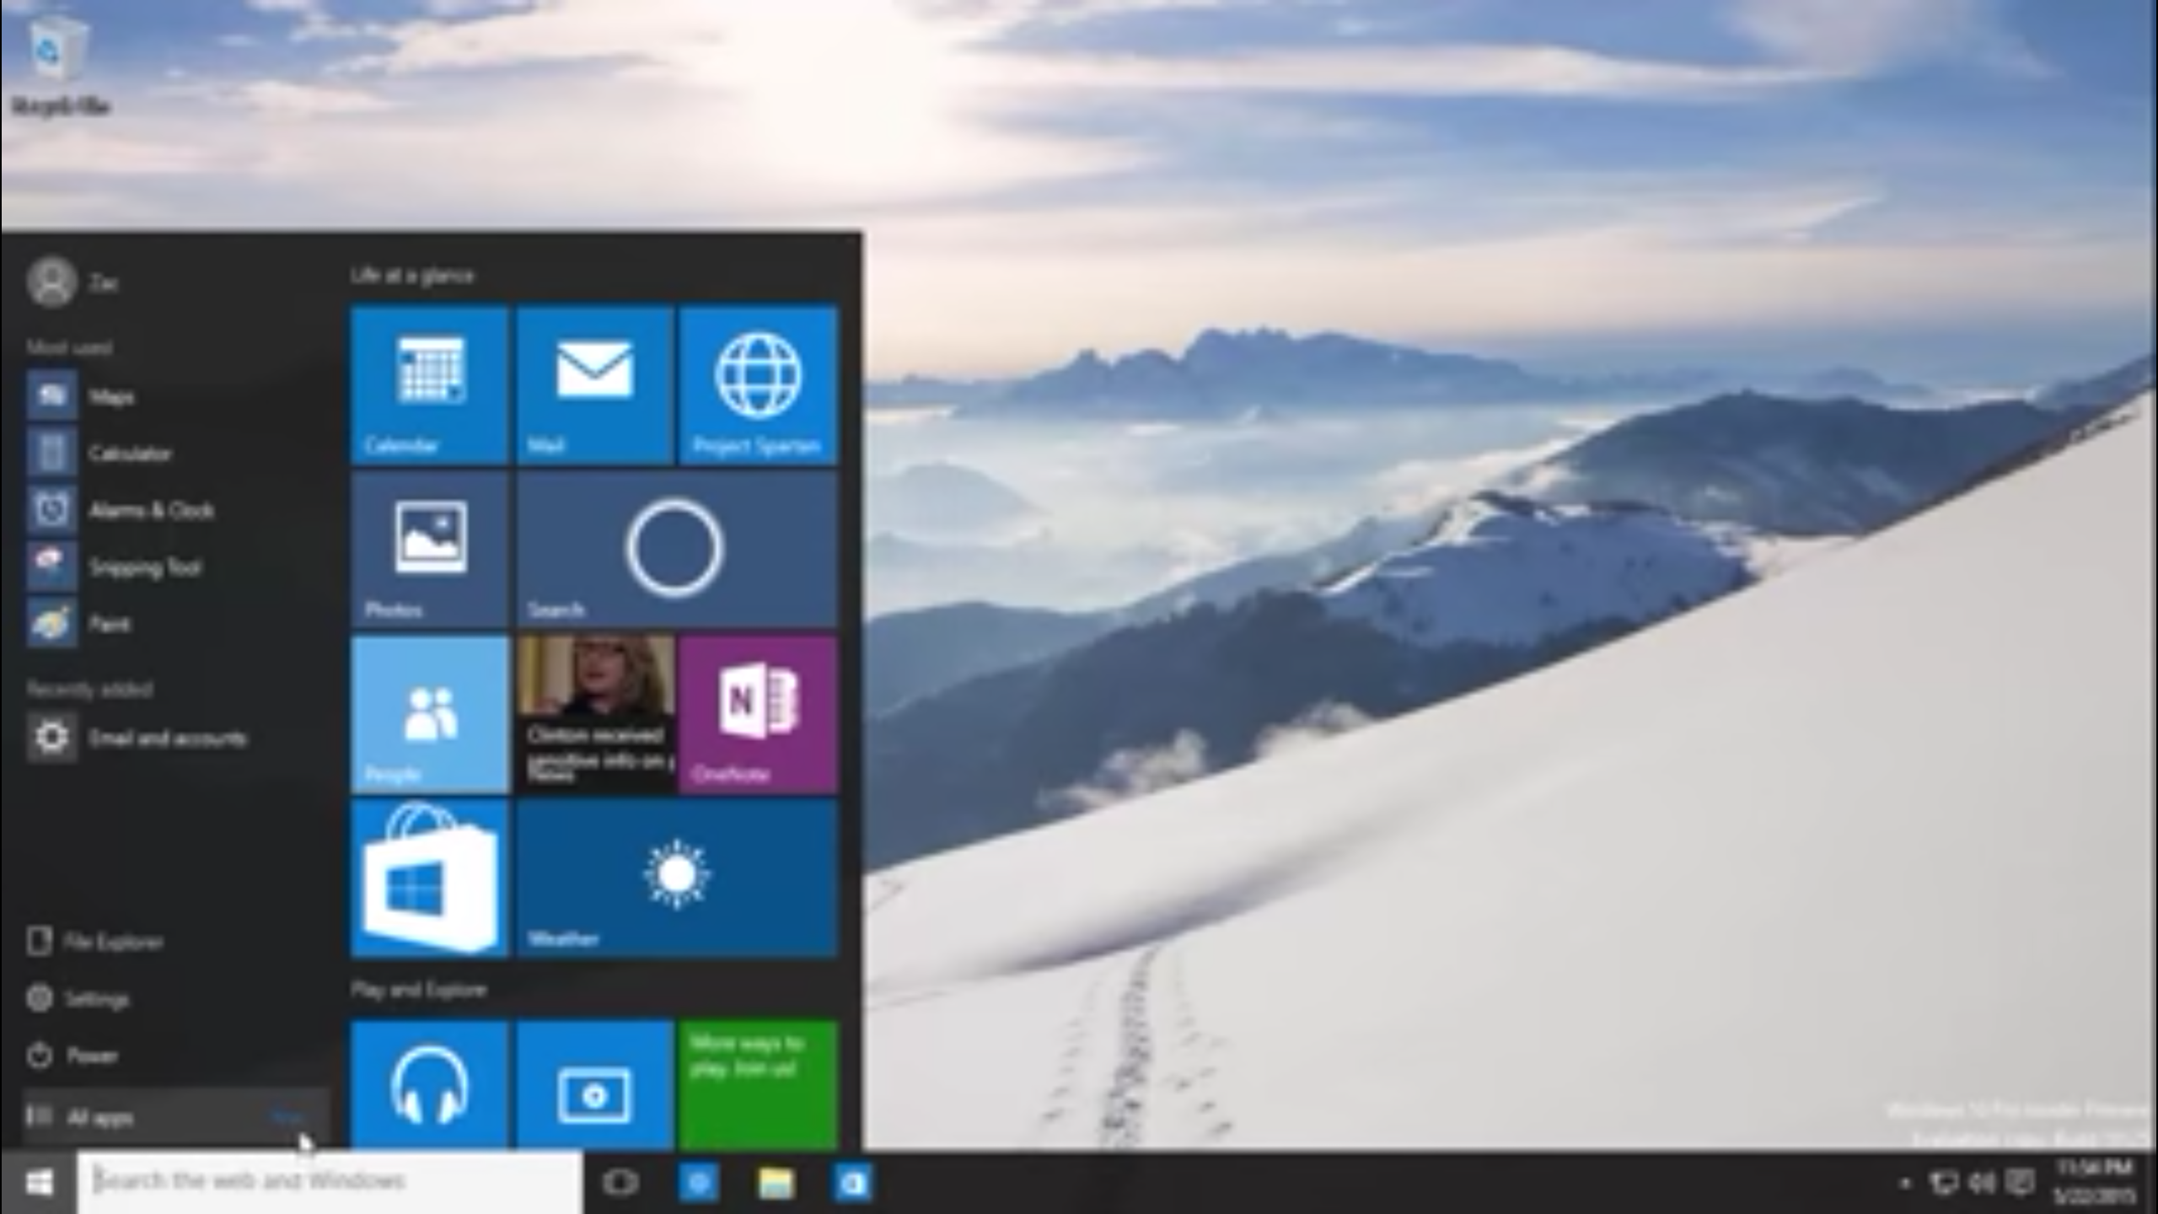Expand the user account menu for Zac
Screen dimensions: 2158x1214
[x=72, y=282]
